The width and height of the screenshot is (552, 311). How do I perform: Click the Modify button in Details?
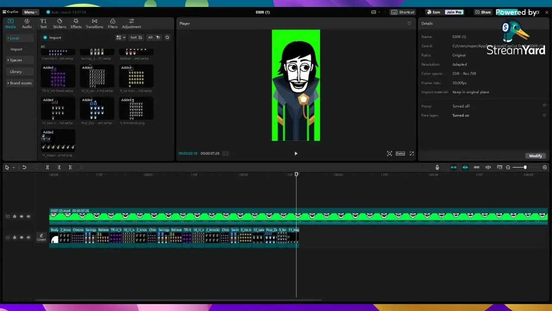pos(535,156)
